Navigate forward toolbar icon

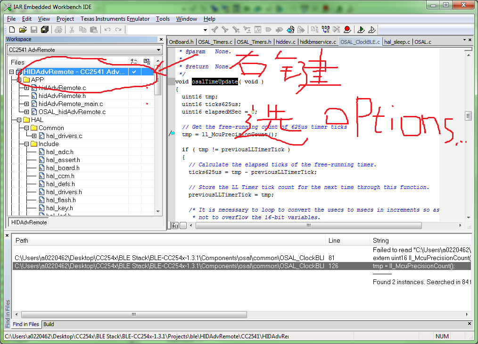pyautogui.click(x=301, y=30)
